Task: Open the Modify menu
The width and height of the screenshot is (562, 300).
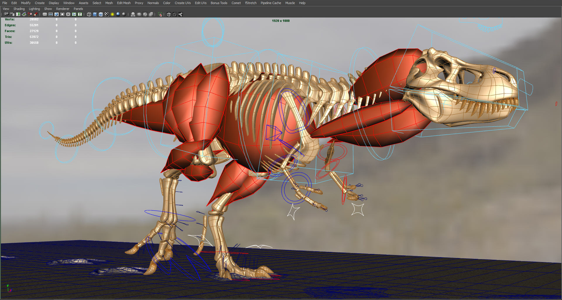Action: pyautogui.click(x=26, y=3)
